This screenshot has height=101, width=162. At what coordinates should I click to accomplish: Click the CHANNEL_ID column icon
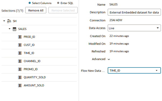[20, 61]
